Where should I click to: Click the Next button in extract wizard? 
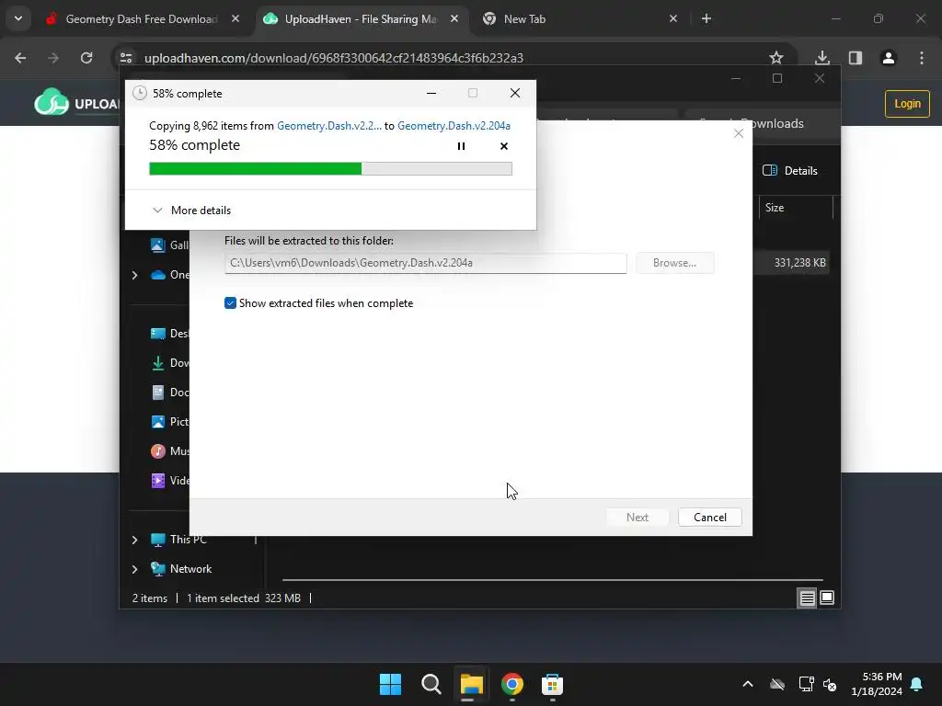(637, 518)
